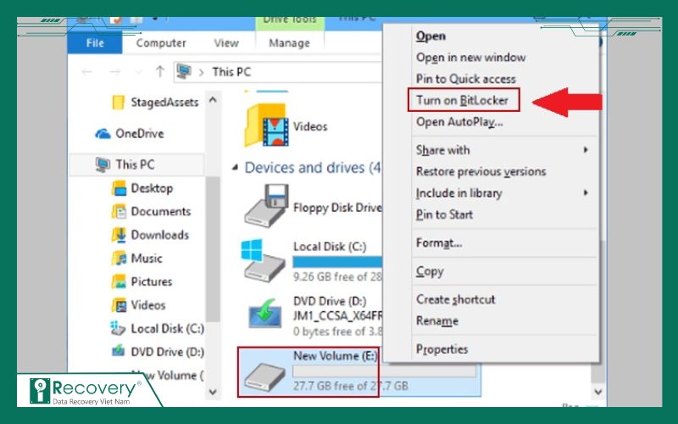The image size is (678, 424).
Task: Select Pin to Quick access
Action: click(x=465, y=79)
